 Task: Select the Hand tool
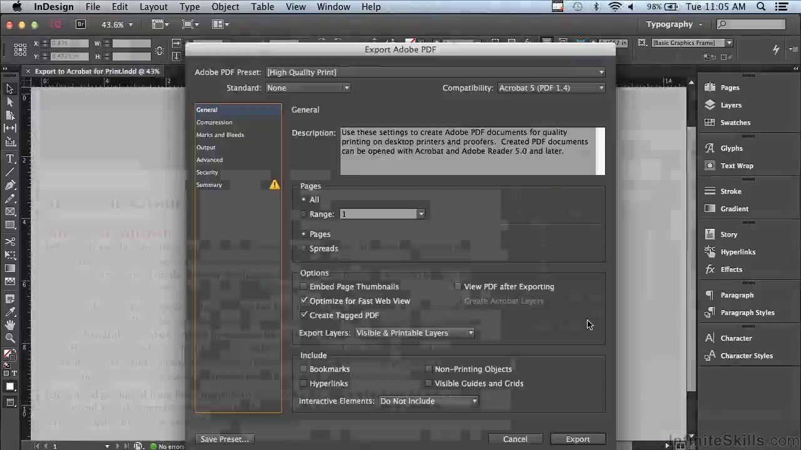point(10,325)
